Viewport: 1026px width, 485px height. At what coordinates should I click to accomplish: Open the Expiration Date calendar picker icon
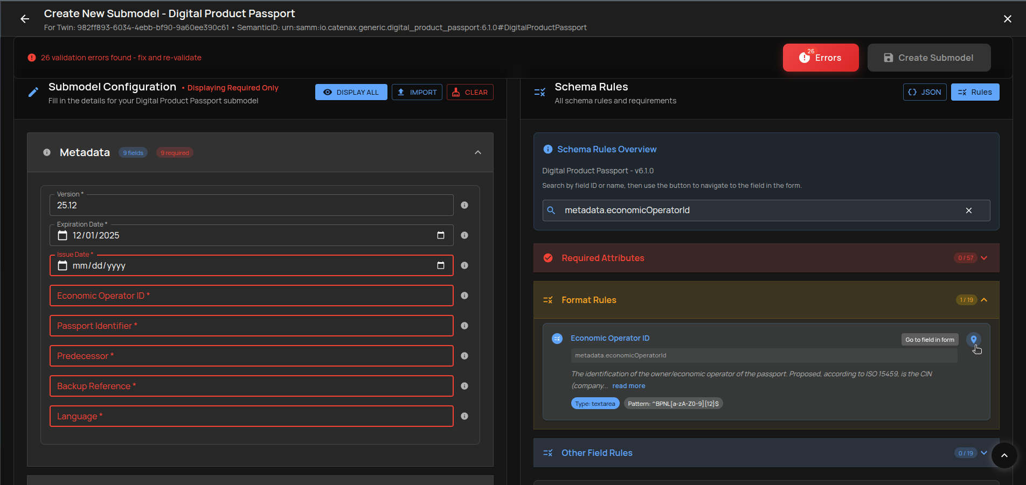click(x=441, y=235)
